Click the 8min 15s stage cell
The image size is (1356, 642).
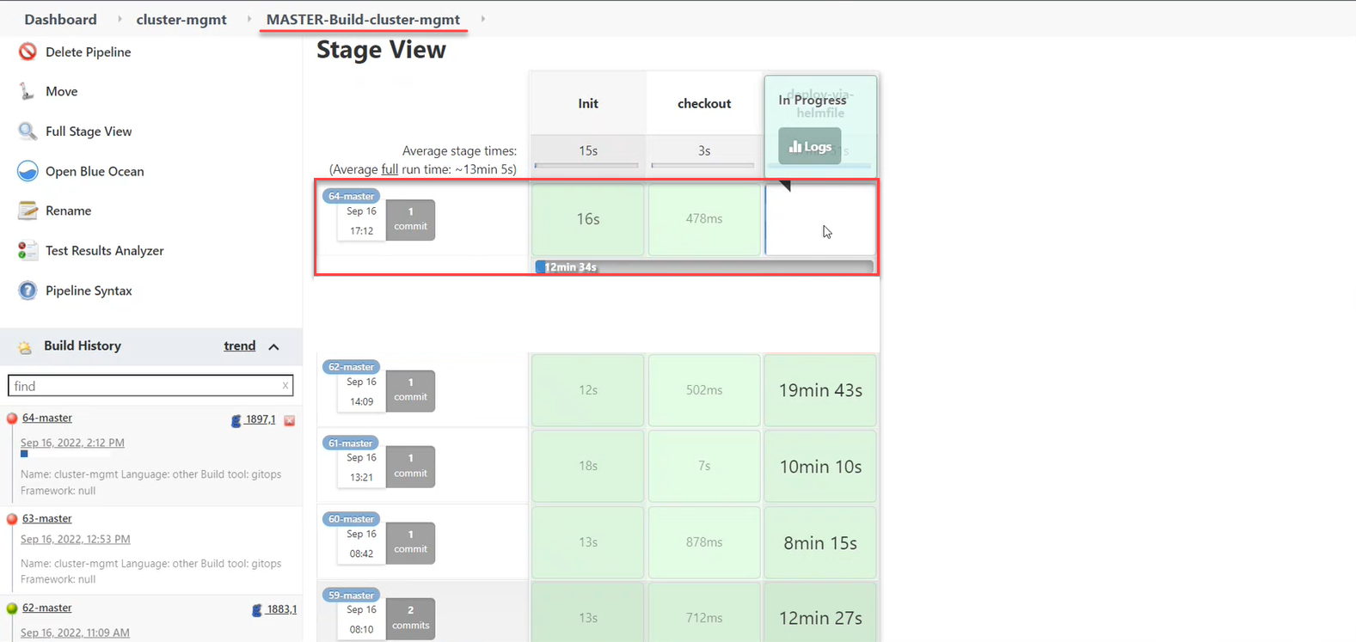pos(820,542)
